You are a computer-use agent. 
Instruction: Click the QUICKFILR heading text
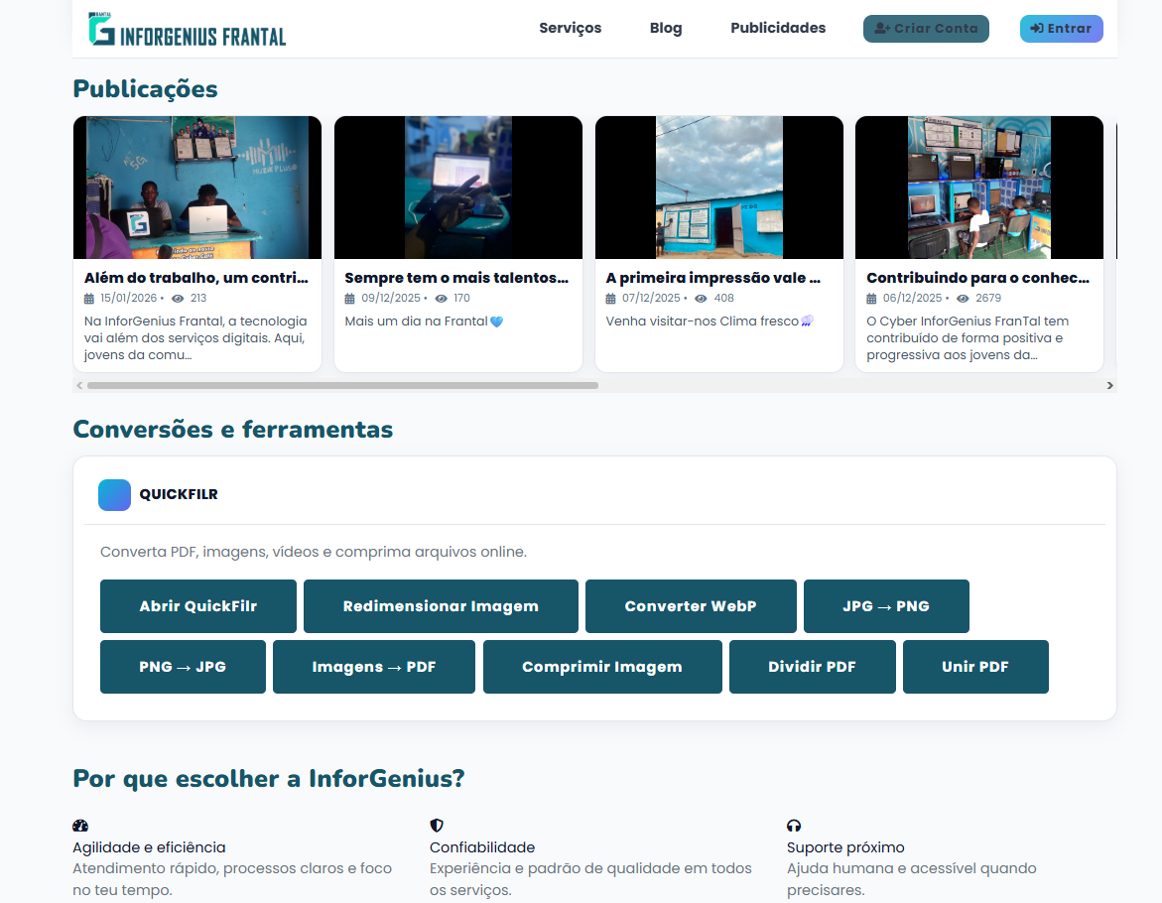179,494
